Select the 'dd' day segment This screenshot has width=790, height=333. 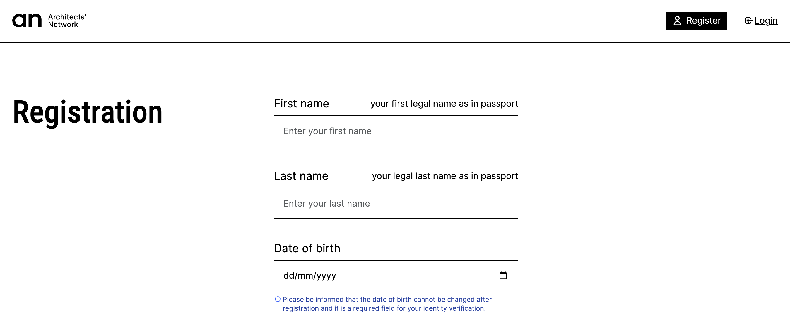pos(289,275)
